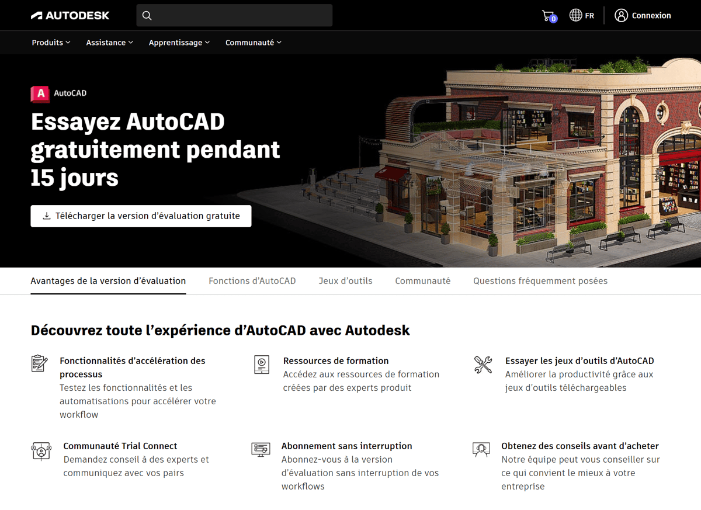701x510 pixels.
Task: Click the red AutoCAD product icon
Action: click(40, 93)
